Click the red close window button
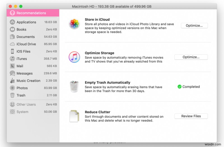Viewport: 224px width, 147px height. 10,6
